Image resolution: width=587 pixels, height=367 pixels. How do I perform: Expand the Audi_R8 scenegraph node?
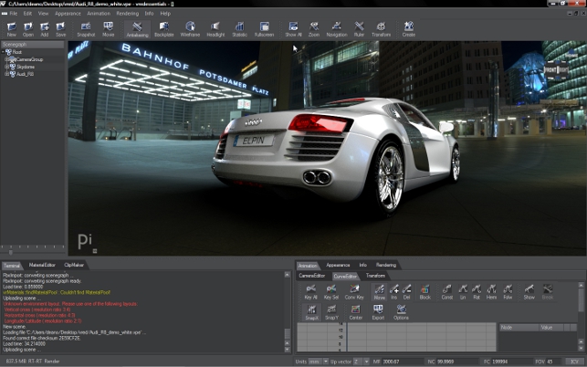[x=7, y=74]
